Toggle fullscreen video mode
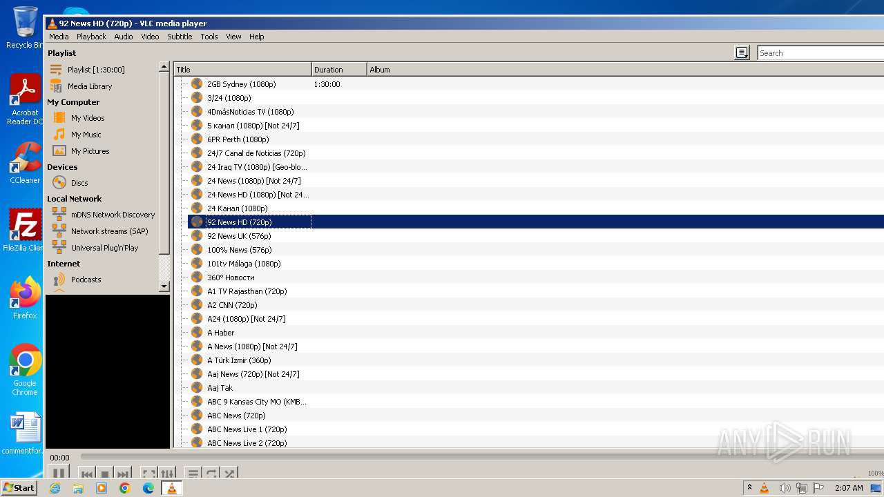The height and width of the screenshot is (497, 884). [x=148, y=474]
